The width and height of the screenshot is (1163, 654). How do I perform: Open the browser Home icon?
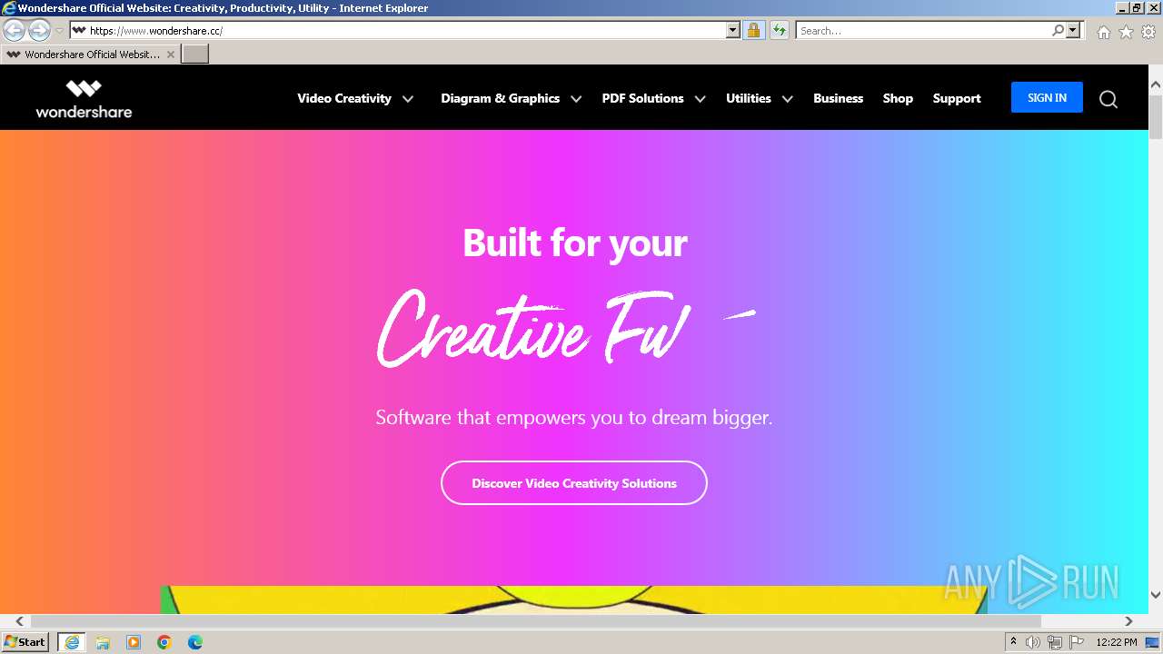(x=1103, y=32)
